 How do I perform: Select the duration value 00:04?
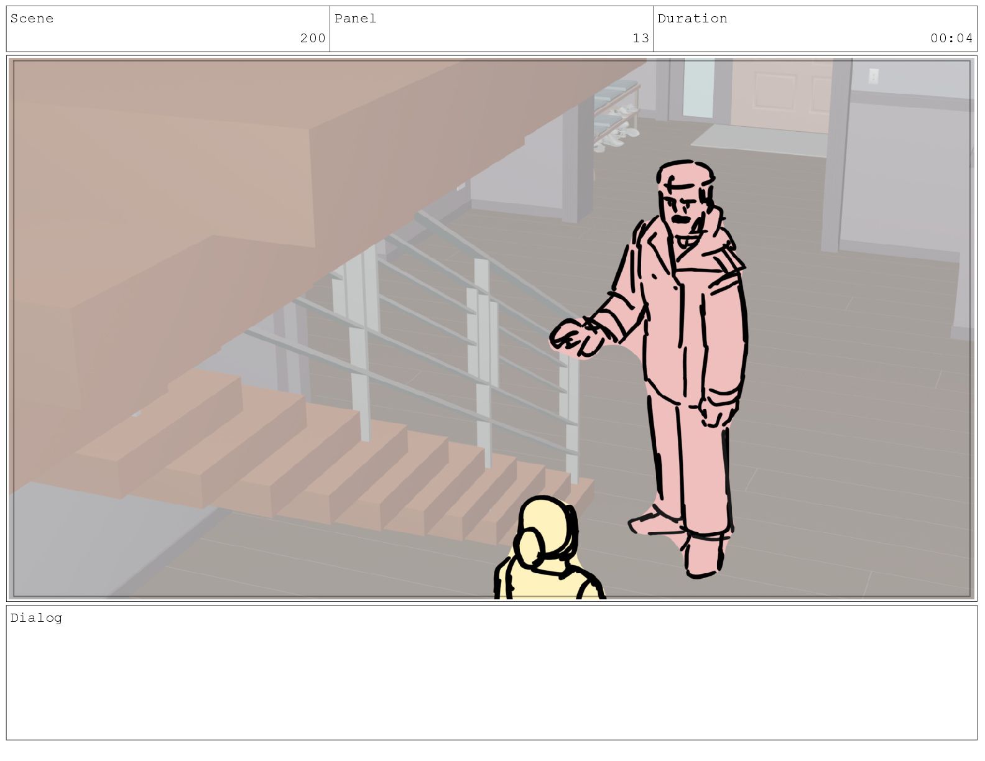pyautogui.click(x=951, y=39)
